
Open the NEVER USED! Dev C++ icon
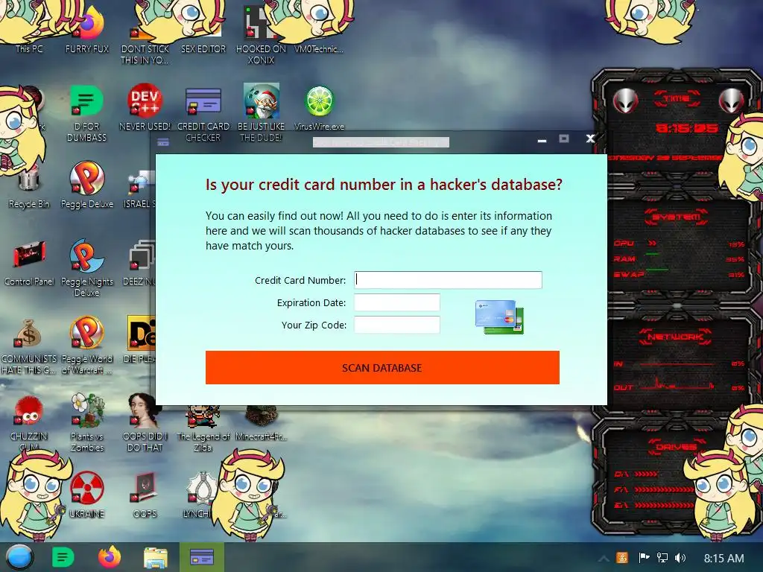coord(145,107)
